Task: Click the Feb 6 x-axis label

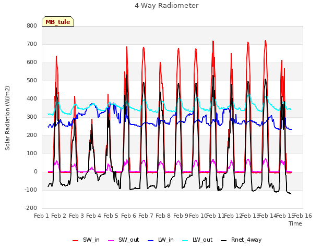Action: (x=128, y=216)
